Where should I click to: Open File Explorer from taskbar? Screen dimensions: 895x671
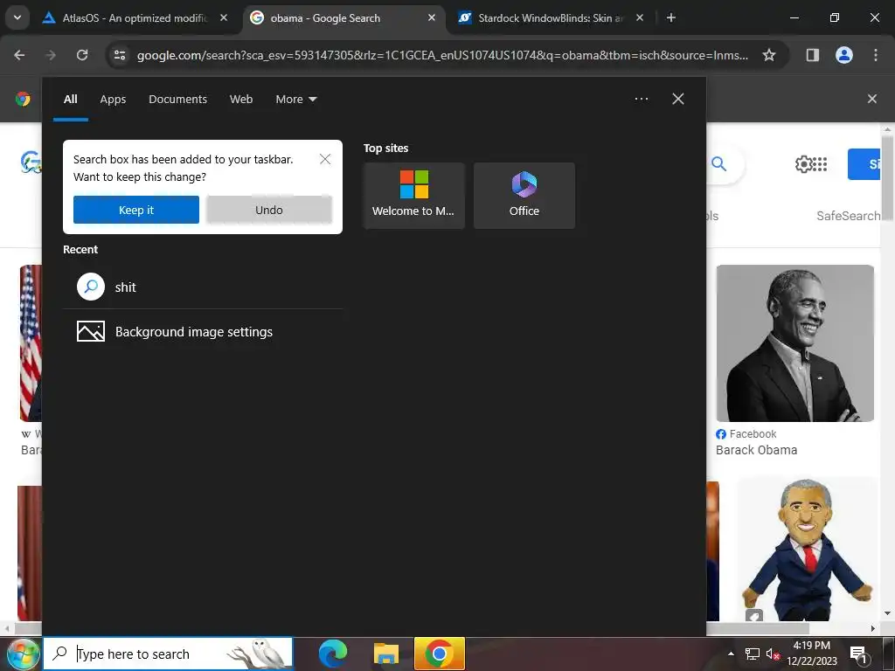(x=385, y=654)
